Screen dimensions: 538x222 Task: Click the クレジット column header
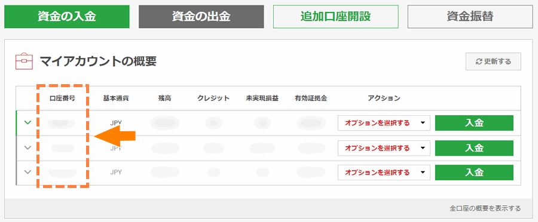(x=213, y=98)
